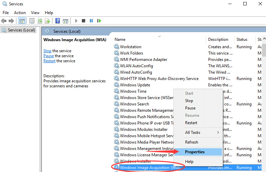This screenshot has height=172, width=266.
Task: Select the Wired AutoConfig service row
Action: point(187,72)
